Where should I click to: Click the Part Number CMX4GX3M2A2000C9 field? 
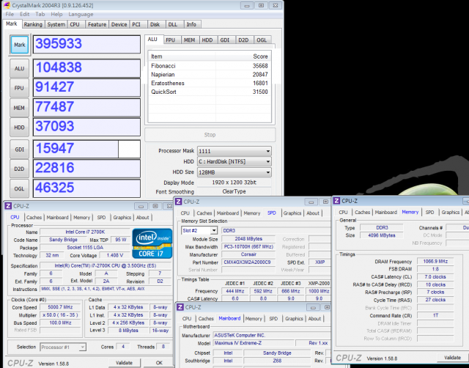(x=248, y=262)
